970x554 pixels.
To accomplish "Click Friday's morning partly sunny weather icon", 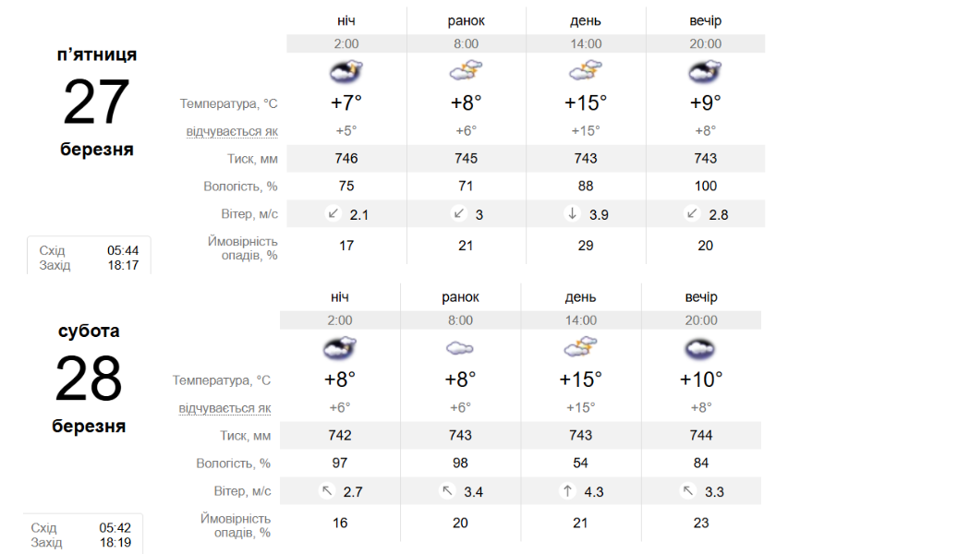I will [466, 71].
